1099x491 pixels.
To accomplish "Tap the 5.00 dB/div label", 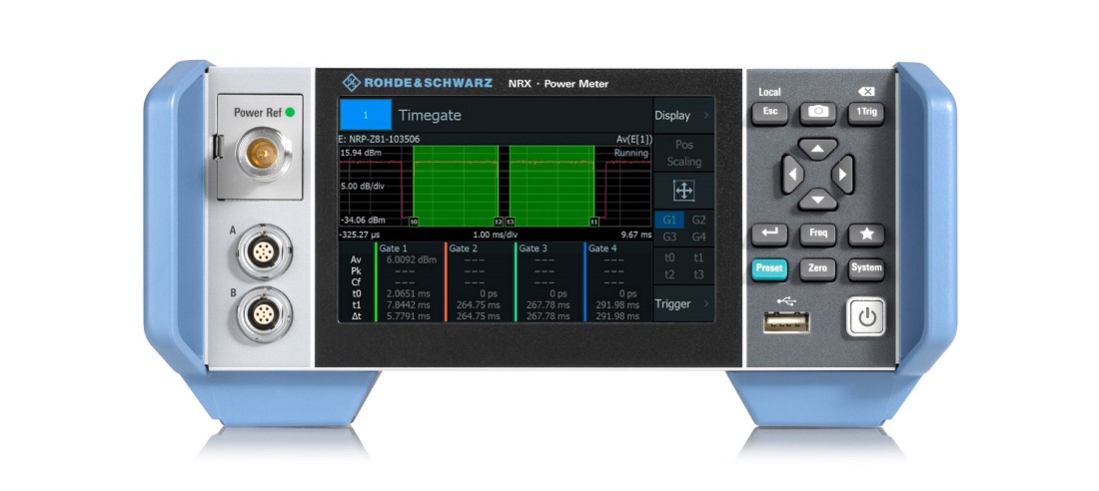I will click(363, 187).
